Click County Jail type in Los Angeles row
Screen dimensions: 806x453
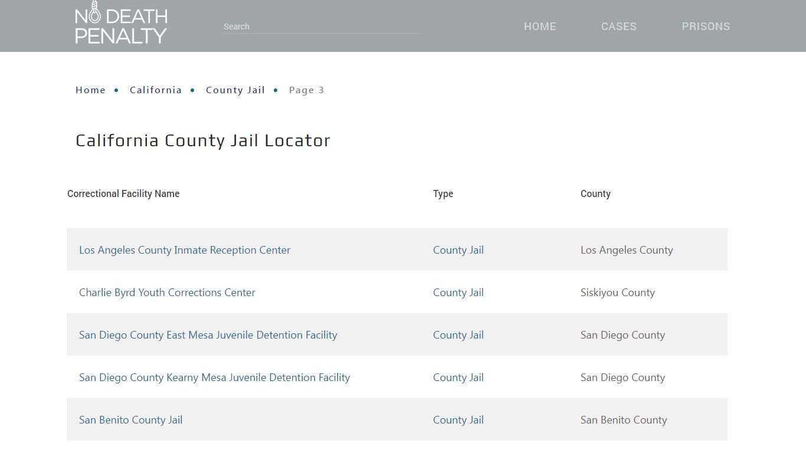(x=458, y=250)
